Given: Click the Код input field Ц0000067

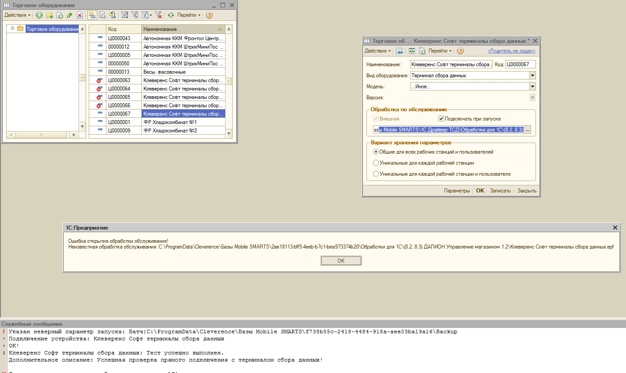Looking at the screenshot, I should click(x=520, y=64).
